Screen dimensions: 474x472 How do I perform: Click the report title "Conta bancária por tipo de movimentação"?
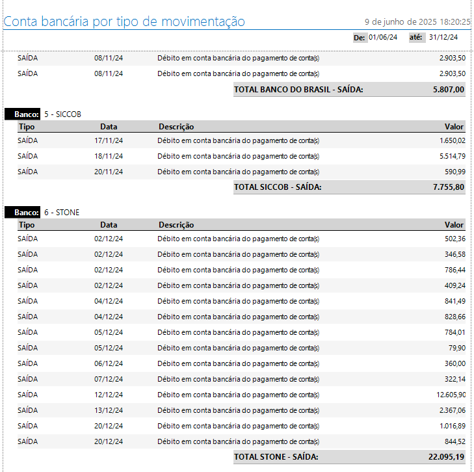pyautogui.click(x=124, y=21)
